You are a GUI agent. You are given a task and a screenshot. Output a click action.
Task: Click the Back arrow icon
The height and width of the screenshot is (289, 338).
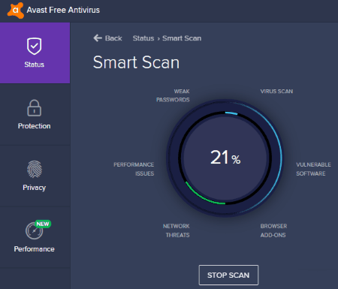click(x=98, y=38)
